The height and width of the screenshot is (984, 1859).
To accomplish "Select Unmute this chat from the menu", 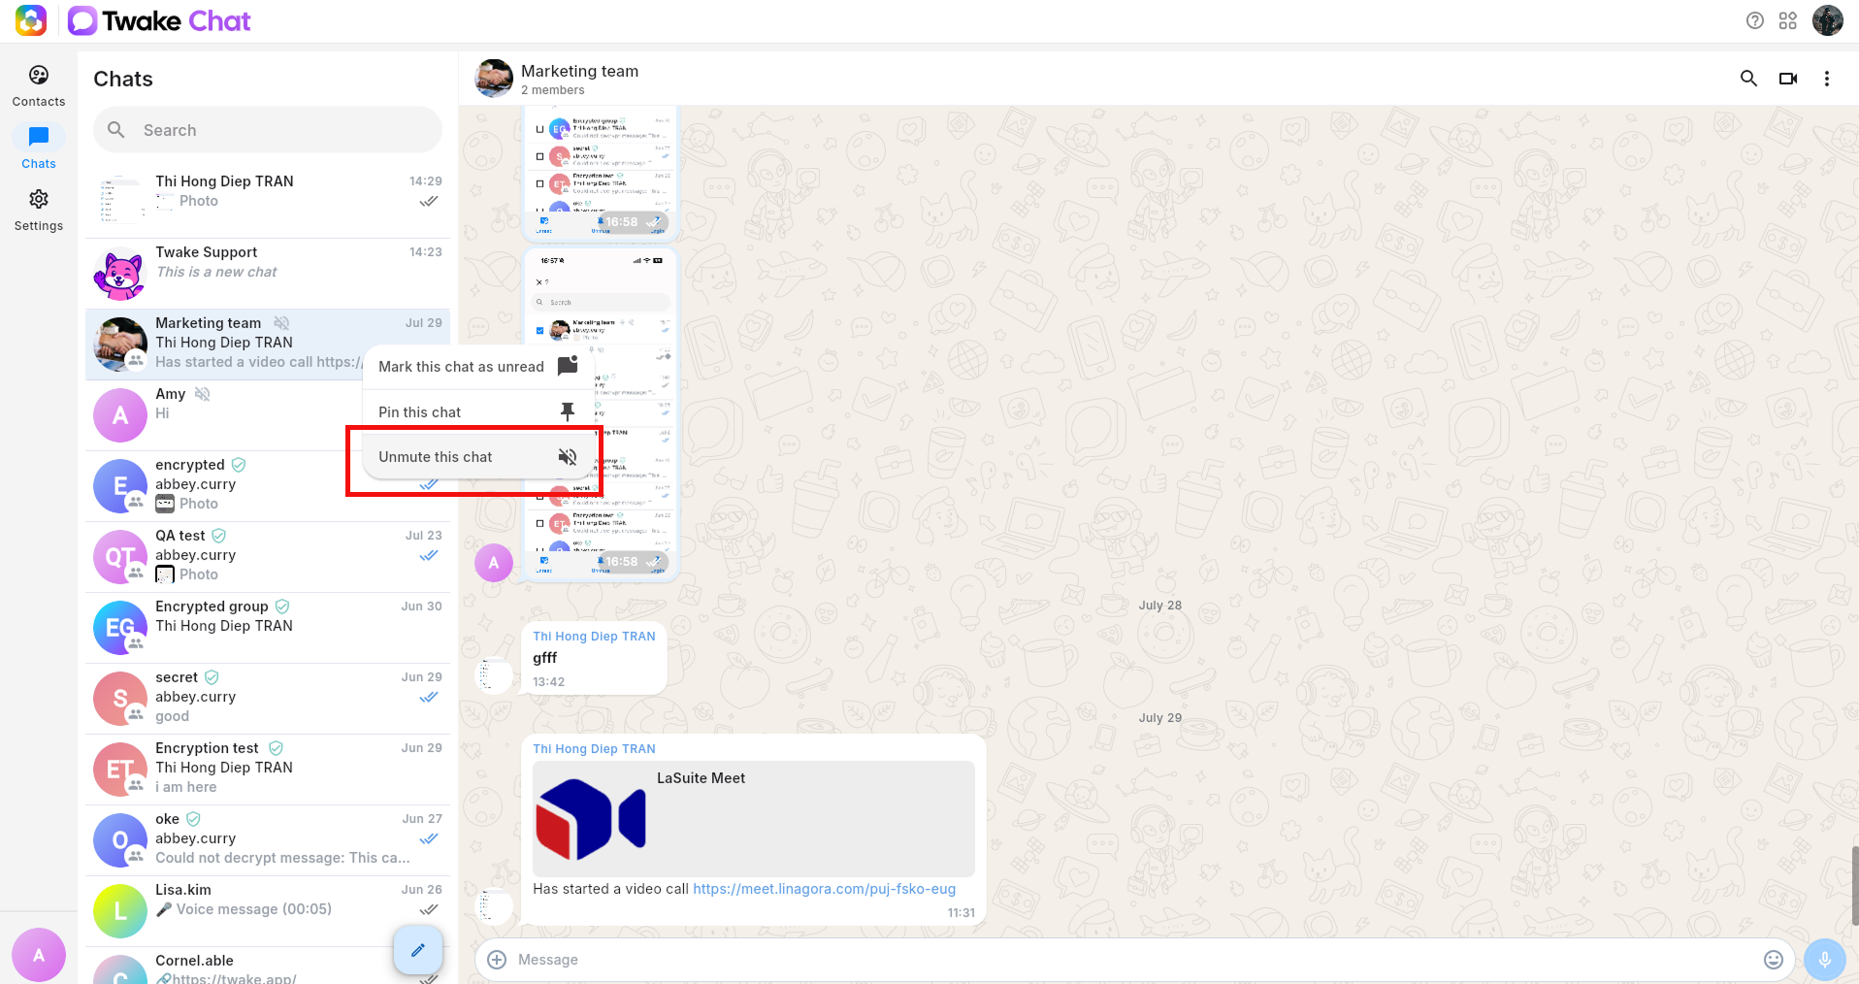I will tap(478, 457).
